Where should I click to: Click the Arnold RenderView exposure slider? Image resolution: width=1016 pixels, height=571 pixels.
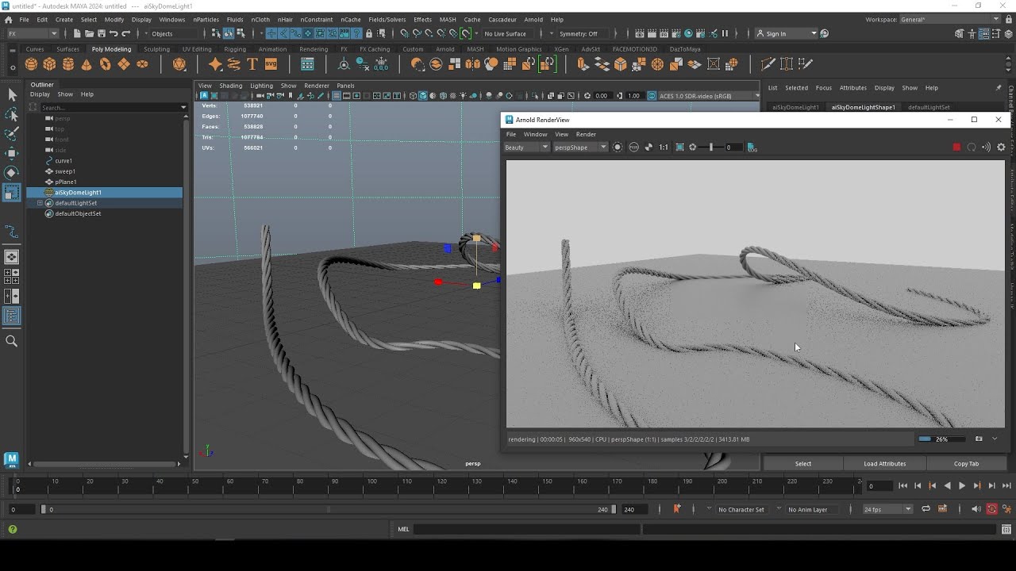[711, 147]
